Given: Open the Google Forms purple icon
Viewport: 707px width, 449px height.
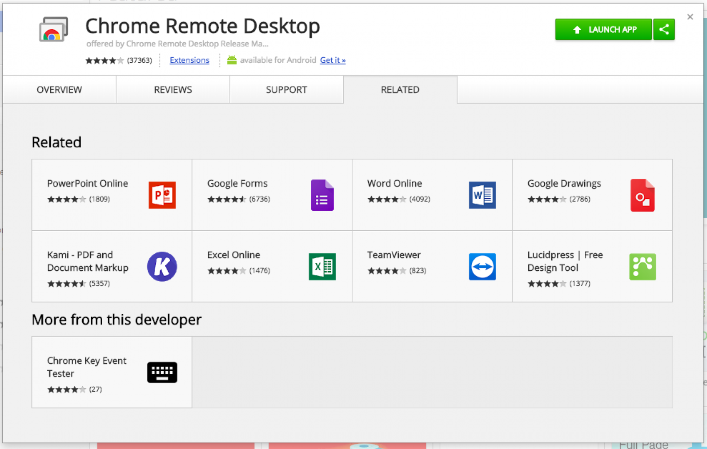Looking at the screenshot, I should [x=322, y=195].
